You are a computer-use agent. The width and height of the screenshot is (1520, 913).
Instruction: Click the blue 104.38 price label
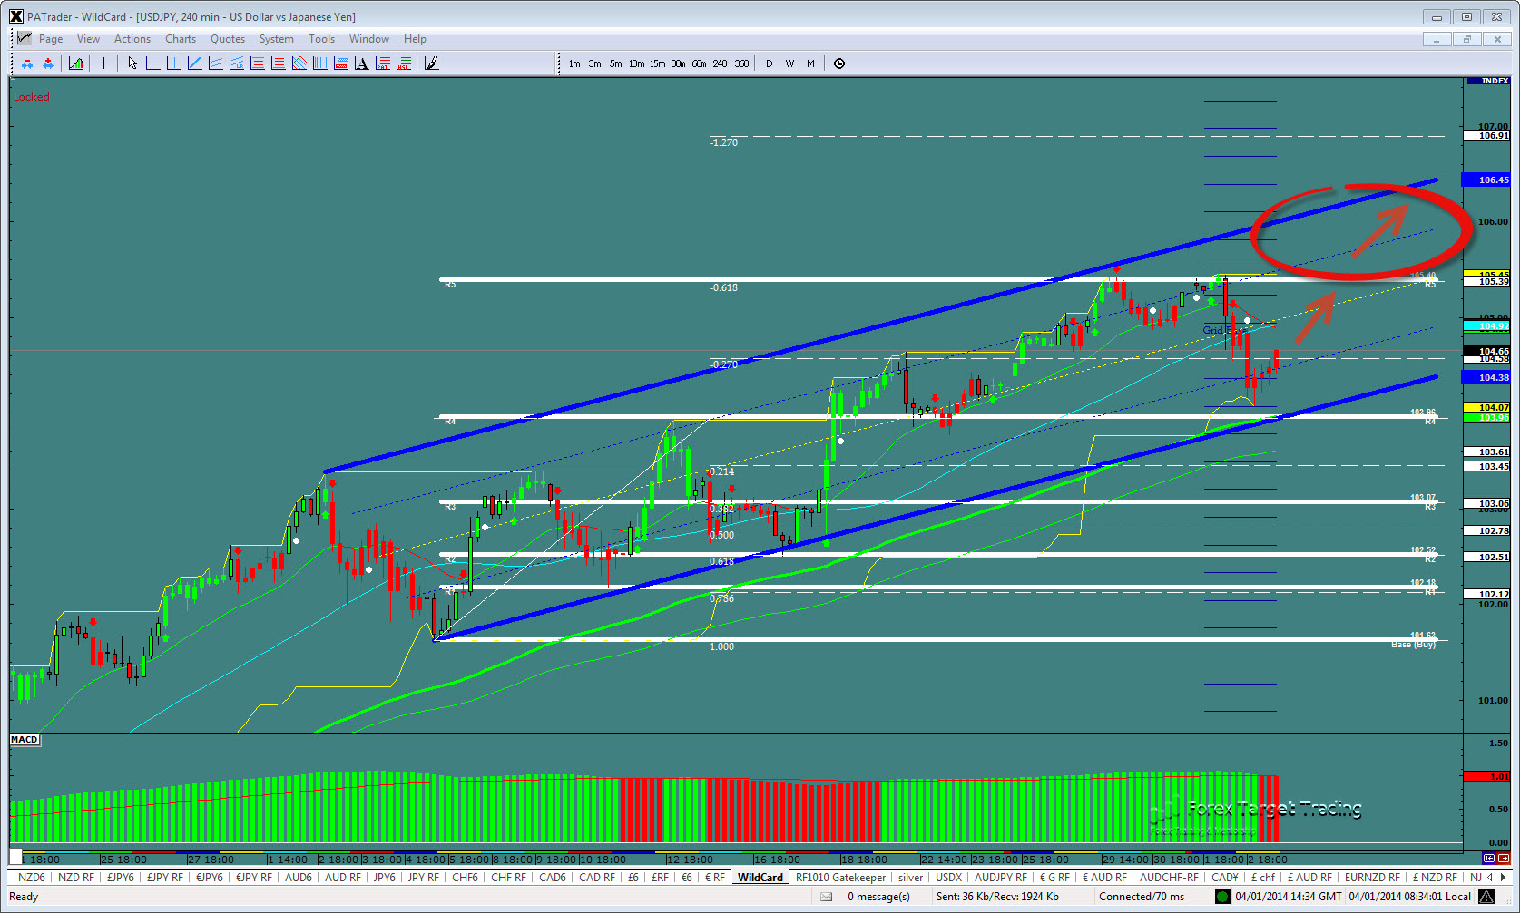(x=1487, y=377)
